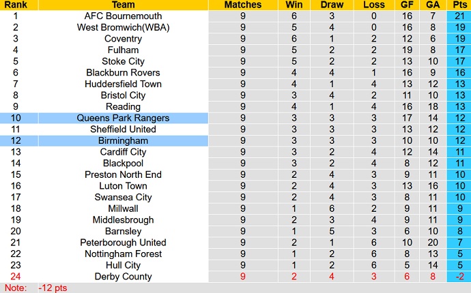Click the Loss column header
This screenshot has height=293, width=471.
374,5
